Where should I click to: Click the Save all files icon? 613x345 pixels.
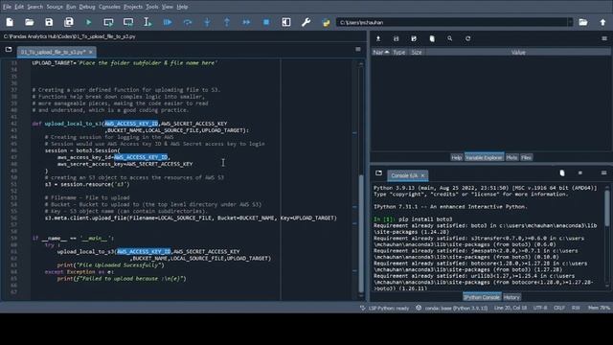pos(69,22)
